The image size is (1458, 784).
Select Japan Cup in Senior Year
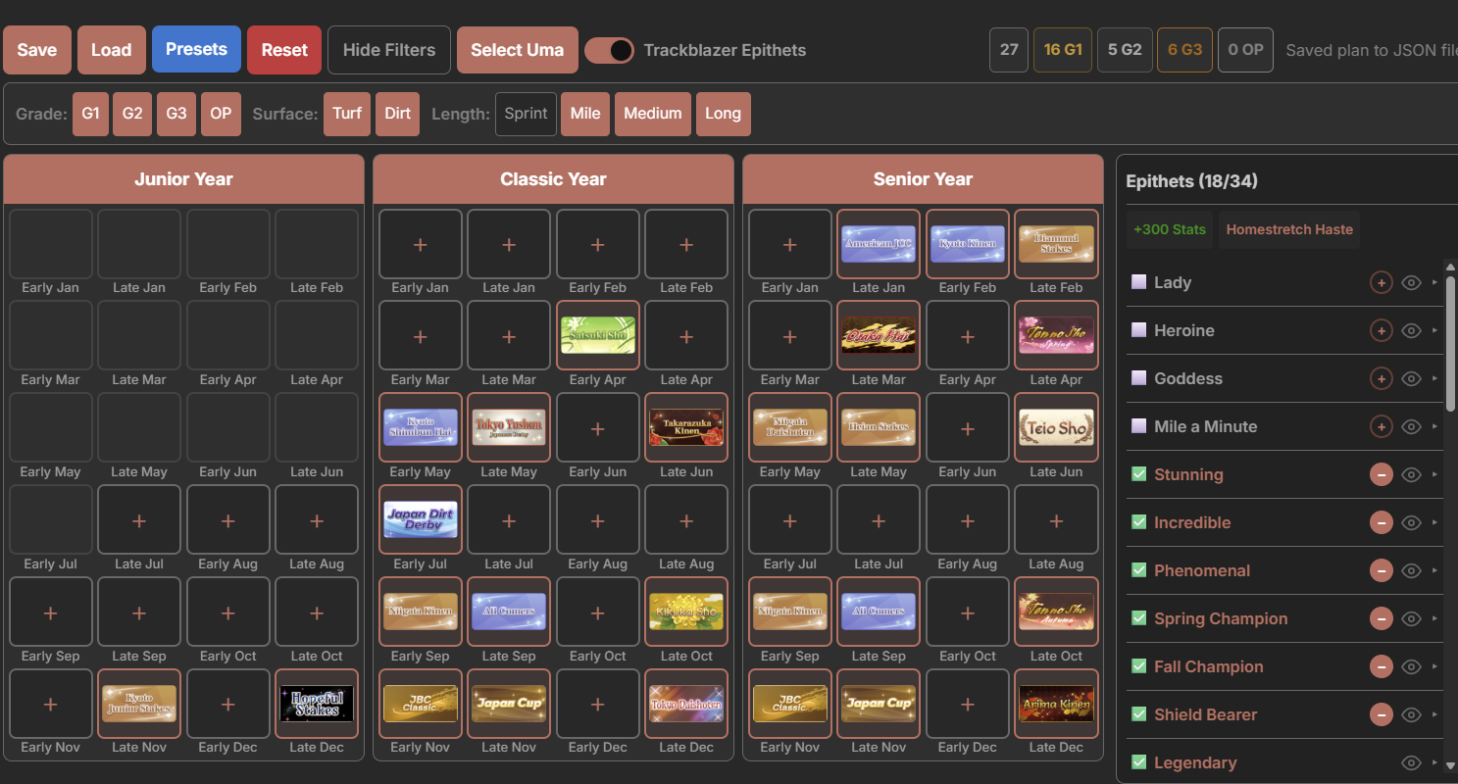[879, 703]
